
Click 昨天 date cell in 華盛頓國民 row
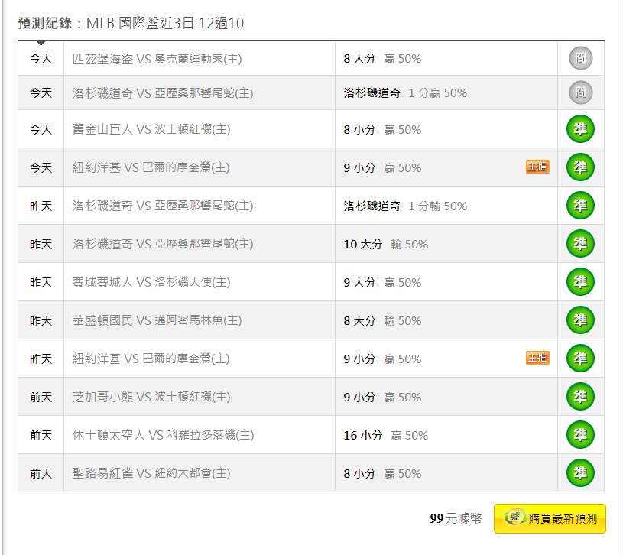click(x=41, y=320)
